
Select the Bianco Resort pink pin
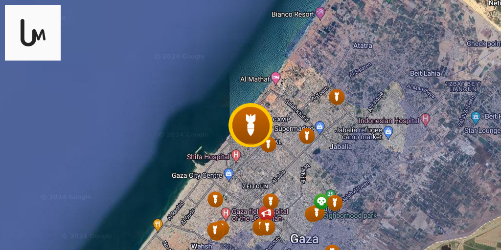(320, 14)
